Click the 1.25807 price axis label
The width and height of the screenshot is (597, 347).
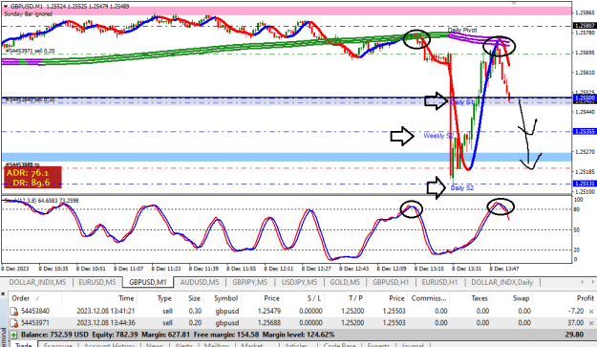pyautogui.click(x=585, y=26)
